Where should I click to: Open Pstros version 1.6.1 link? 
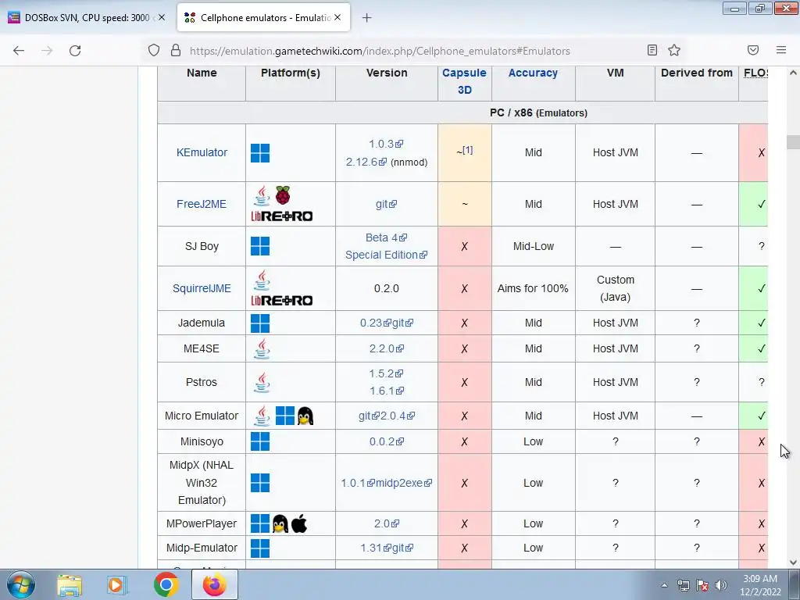(x=386, y=391)
